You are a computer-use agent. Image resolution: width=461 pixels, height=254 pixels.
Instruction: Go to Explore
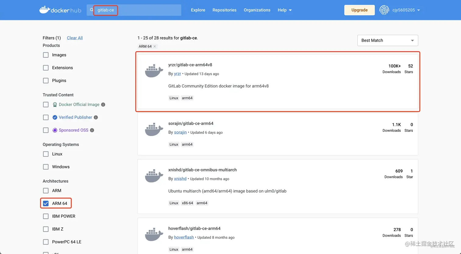coord(198,10)
